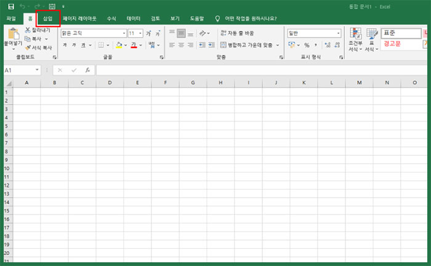Click the phonetic guide (내천) icon
Viewport: 431px width, 266px height.
click(151, 45)
